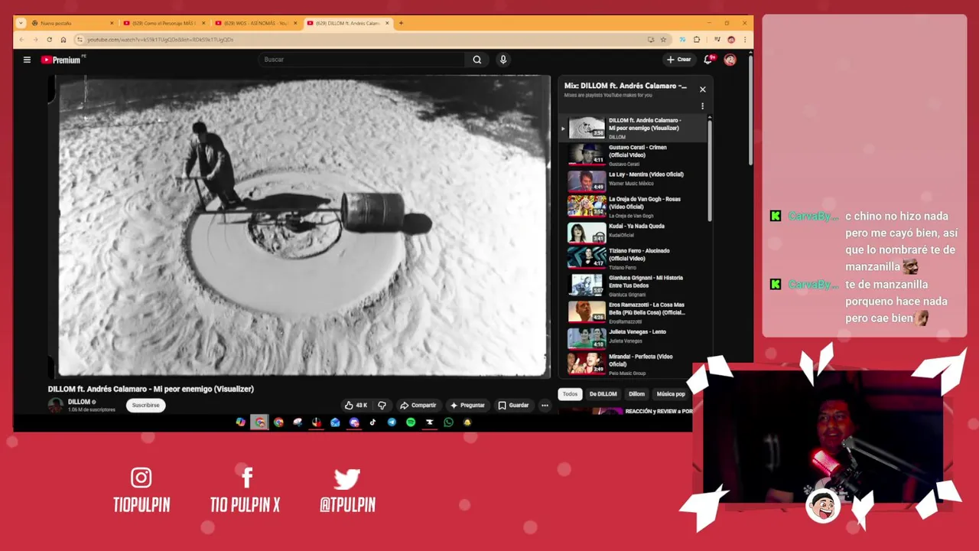Open Mix playlist three-dot options
This screenshot has width=979, height=551.
702,106
